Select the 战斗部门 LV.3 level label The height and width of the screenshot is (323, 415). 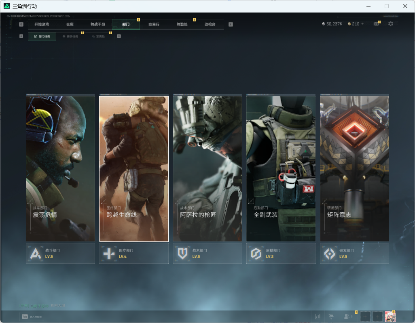[x=49, y=256]
